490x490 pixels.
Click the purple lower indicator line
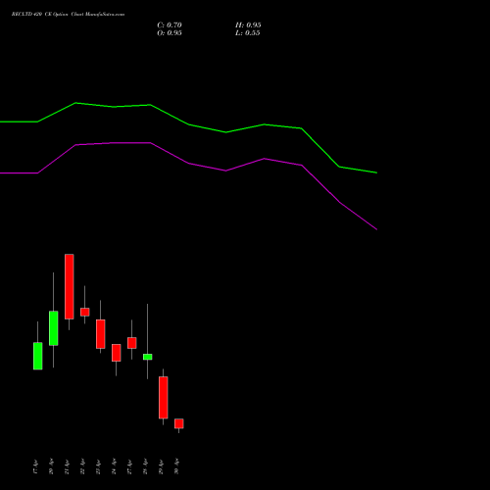tap(188, 164)
